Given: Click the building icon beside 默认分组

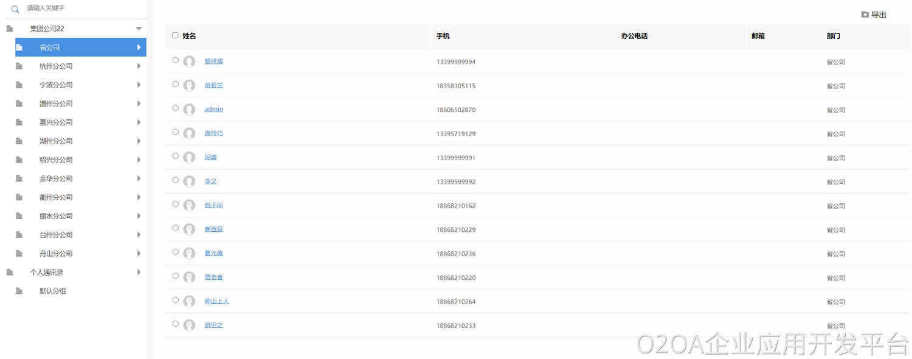Looking at the screenshot, I should [19, 291].
